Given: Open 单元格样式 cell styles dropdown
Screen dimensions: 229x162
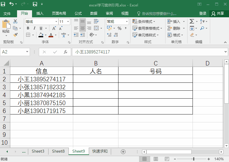Looking at the screenshot, I should [146, 35].
